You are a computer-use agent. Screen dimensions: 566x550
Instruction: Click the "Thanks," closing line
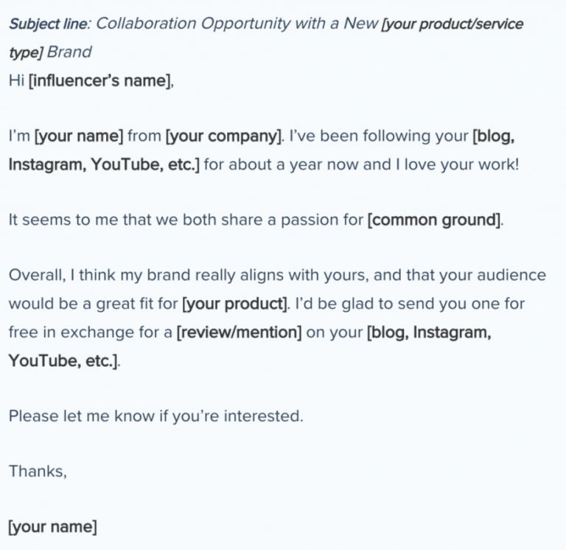pos(38,471)
